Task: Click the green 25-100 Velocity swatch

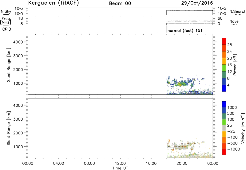Action: 224,122
